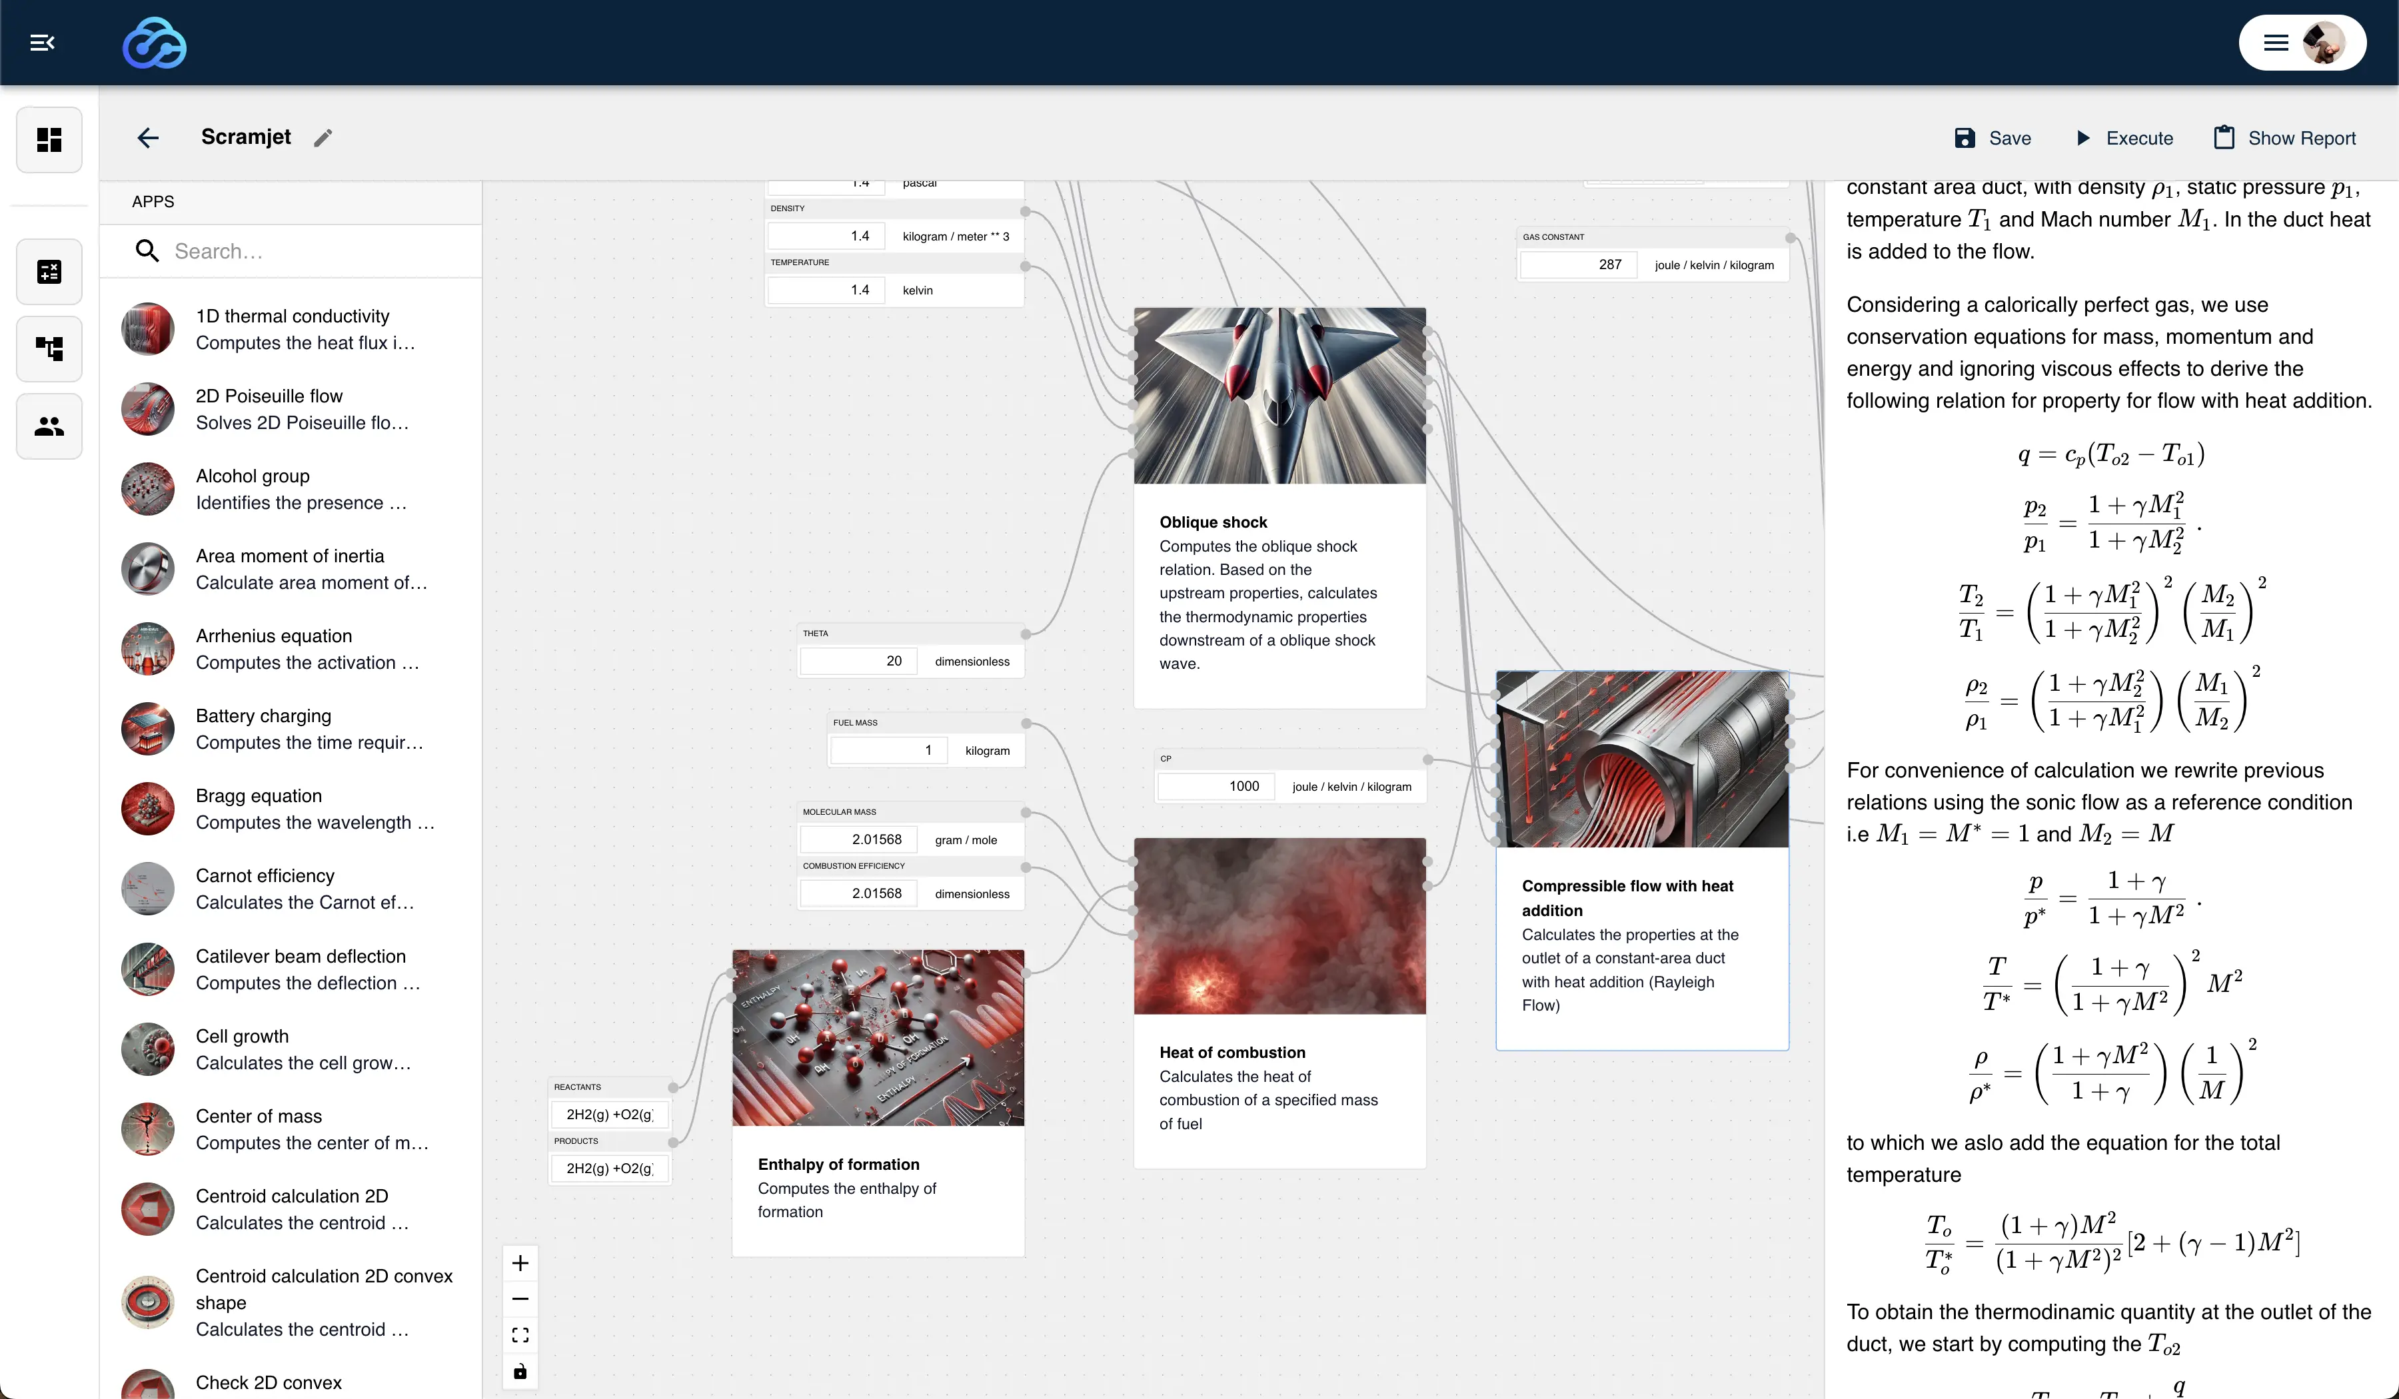Select the Bragg equation app
This screenshot has height=1399, width=2399.
291,809
